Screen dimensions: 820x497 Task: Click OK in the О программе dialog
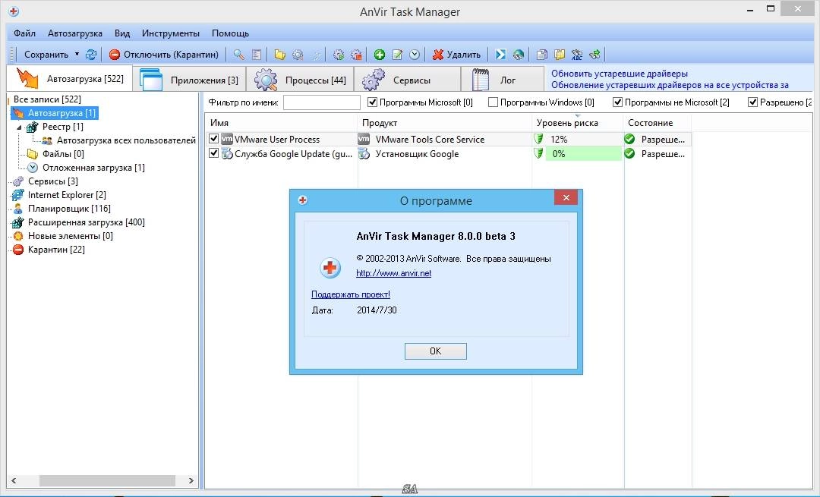click(435, 351)
